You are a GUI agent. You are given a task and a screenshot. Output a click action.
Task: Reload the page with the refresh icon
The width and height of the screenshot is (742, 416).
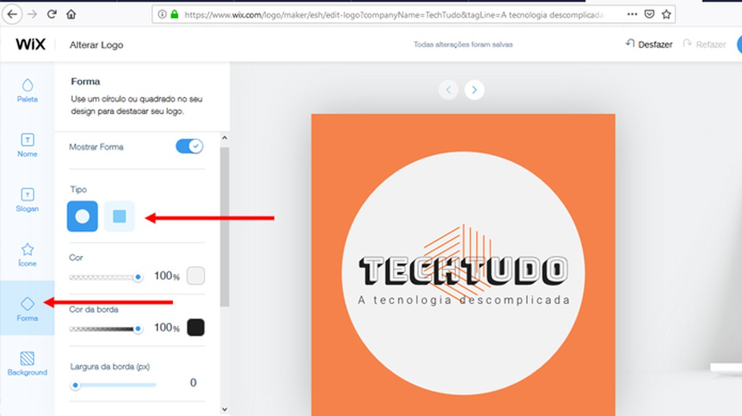click(52, 14)
